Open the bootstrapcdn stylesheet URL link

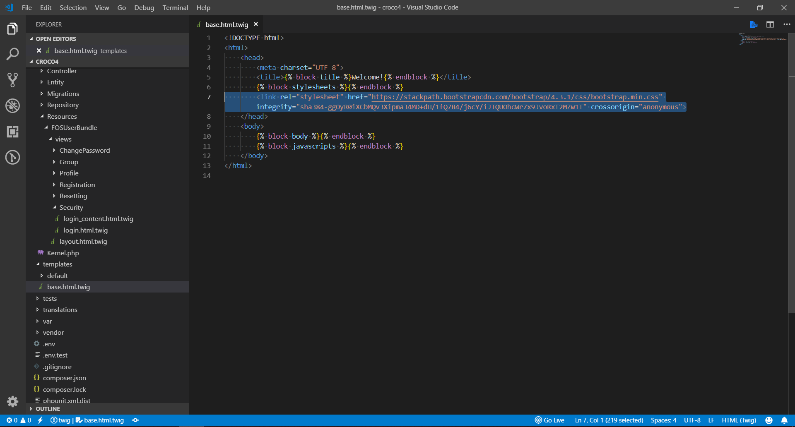pyautogui.click(x=515, y=97)
